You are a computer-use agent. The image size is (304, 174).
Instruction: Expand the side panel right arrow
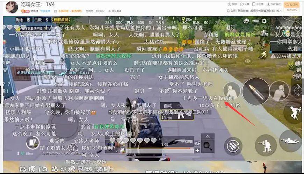299,86
